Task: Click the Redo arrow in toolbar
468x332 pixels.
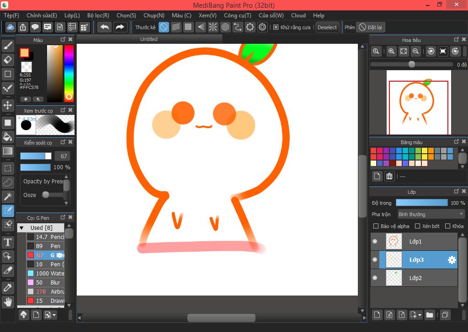Action: pos(120,27)
